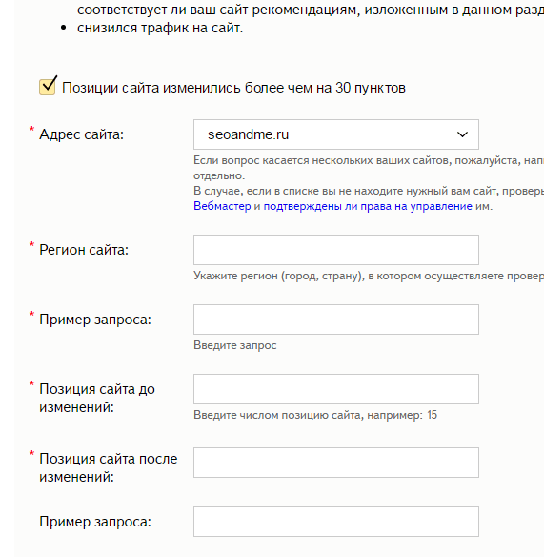Click the 'Пример запроса:' label with asterisk
Screen dimensions: 544x557
[95, 320]
